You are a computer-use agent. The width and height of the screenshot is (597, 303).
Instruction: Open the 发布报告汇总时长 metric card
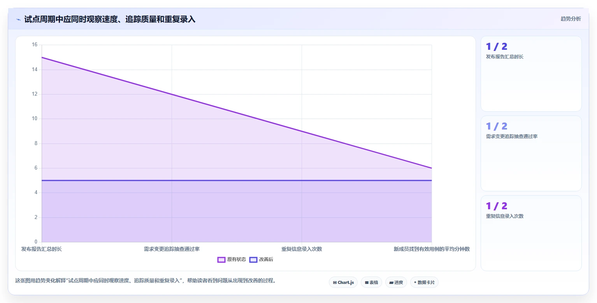531,74
